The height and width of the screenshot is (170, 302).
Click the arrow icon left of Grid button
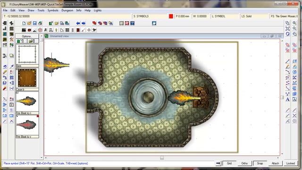coord(218,163)
